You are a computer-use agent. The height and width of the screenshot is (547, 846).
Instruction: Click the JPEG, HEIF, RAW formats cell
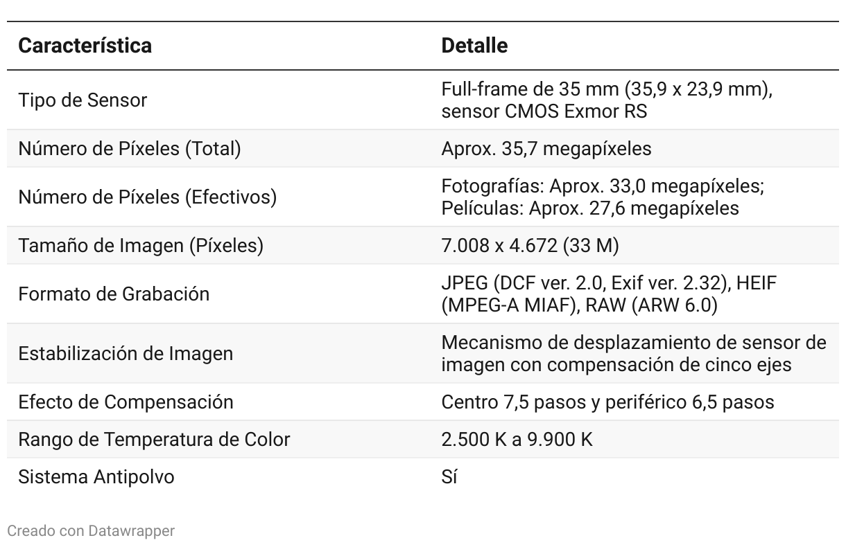(606, 294)
